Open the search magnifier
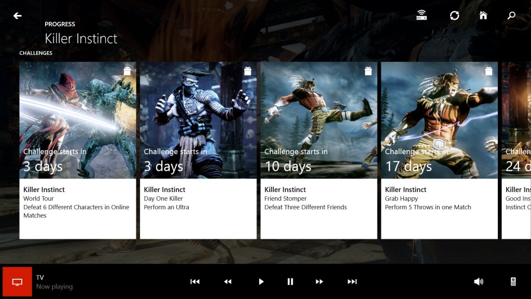This screenshot has width=531, height=299. 511,15
